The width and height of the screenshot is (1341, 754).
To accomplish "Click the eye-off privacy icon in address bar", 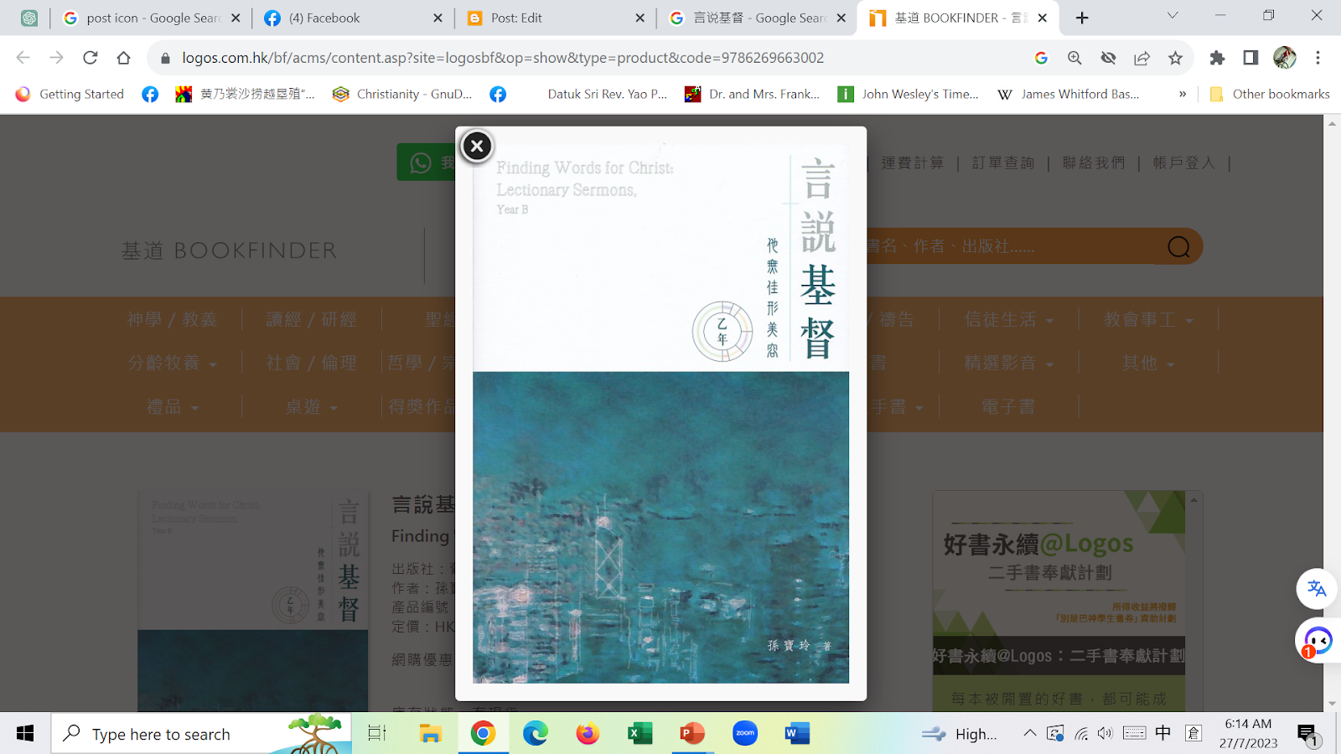I will [1108, 58].
